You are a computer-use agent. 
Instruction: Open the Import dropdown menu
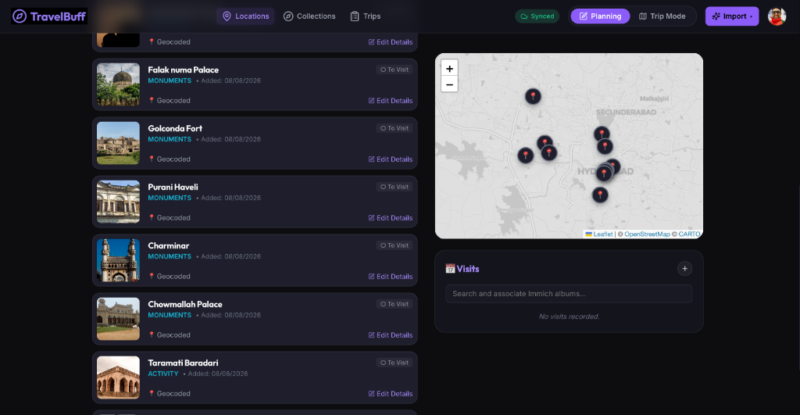[731, 16]
